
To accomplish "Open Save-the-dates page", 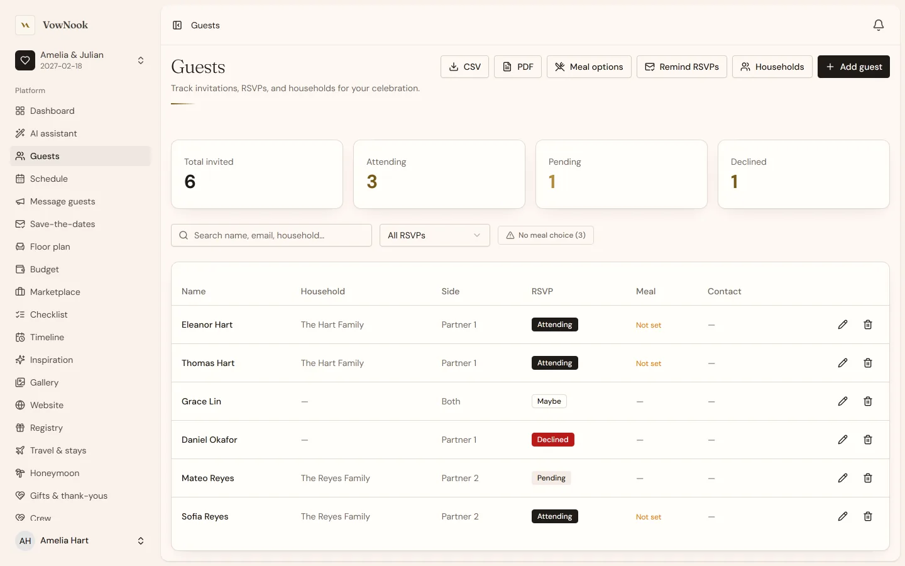I will pyautogui.click(x=80, y=224).
